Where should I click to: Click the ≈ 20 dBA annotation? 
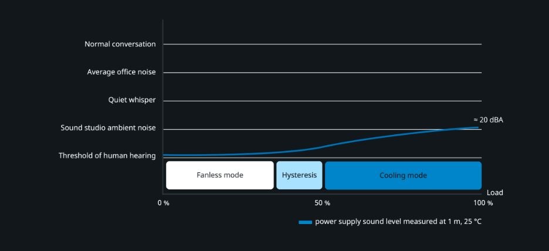click(x=488, y=120)
